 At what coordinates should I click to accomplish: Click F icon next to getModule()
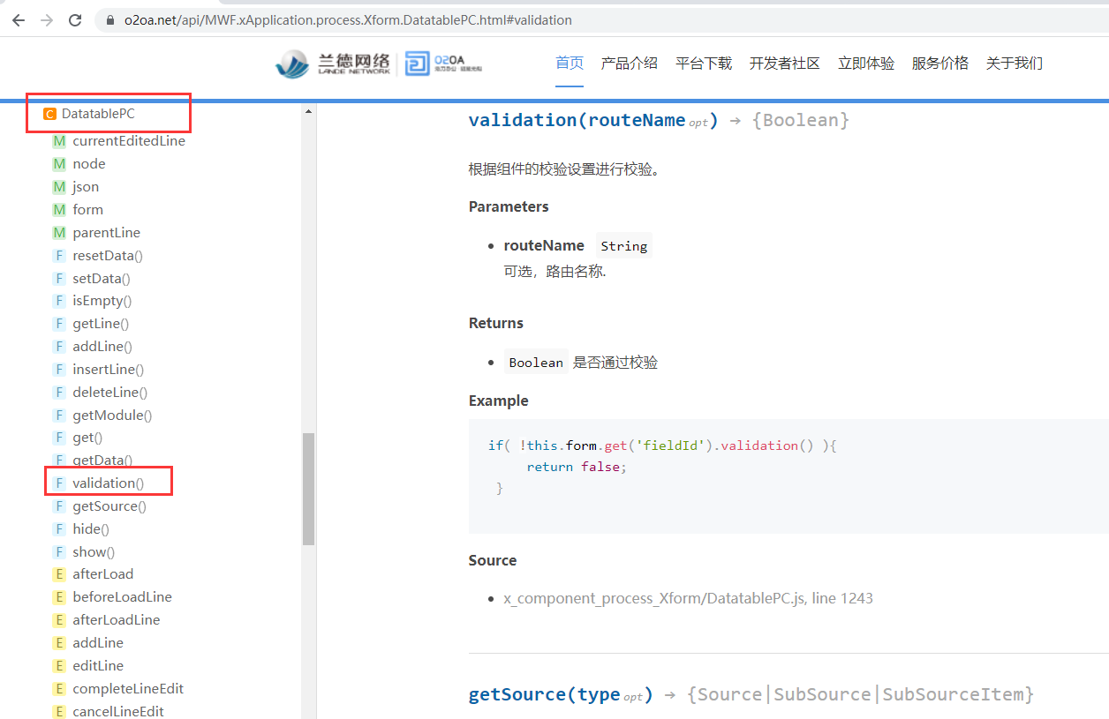pos(59,416)
